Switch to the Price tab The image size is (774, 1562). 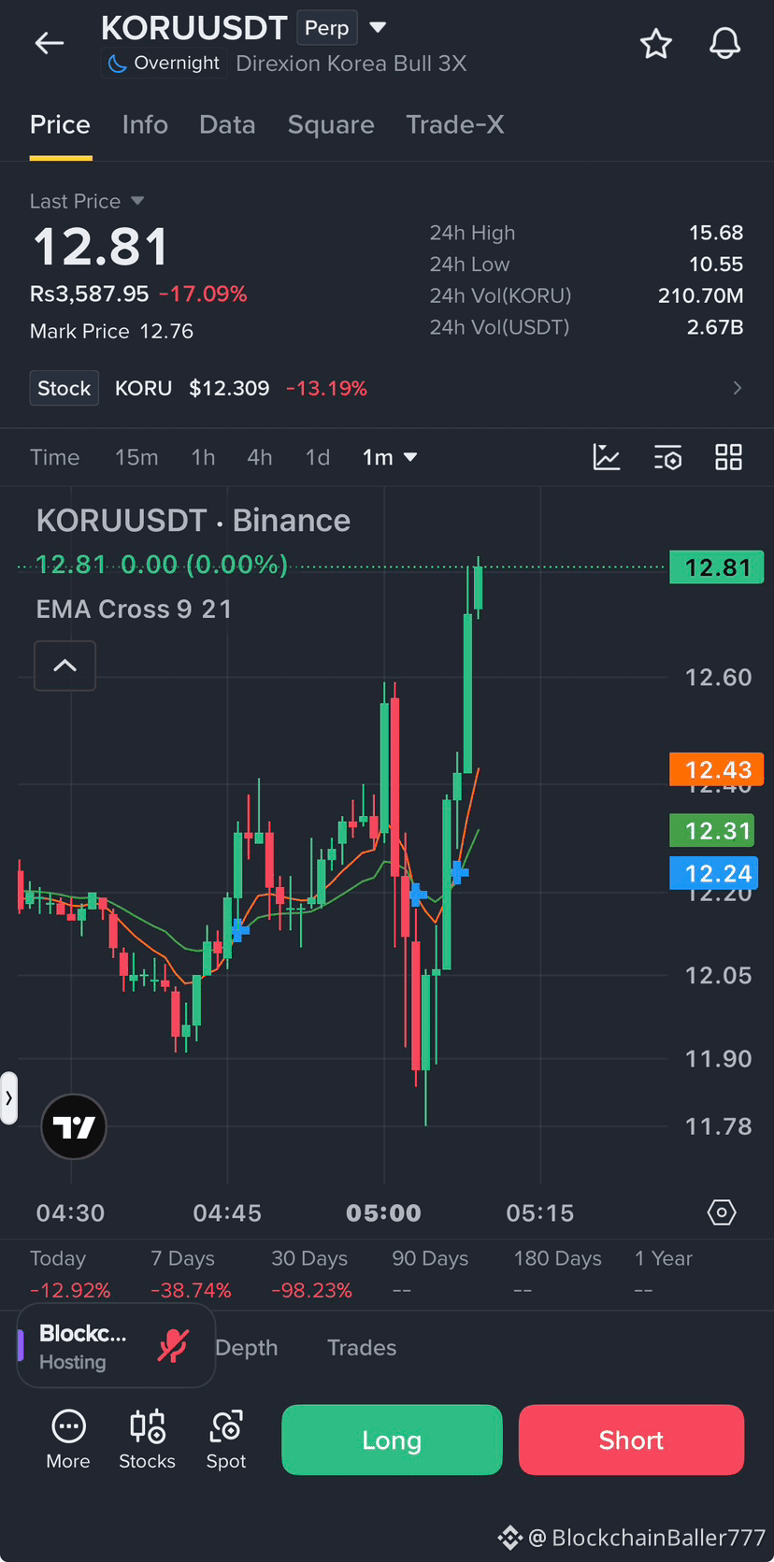pos(60,124)
